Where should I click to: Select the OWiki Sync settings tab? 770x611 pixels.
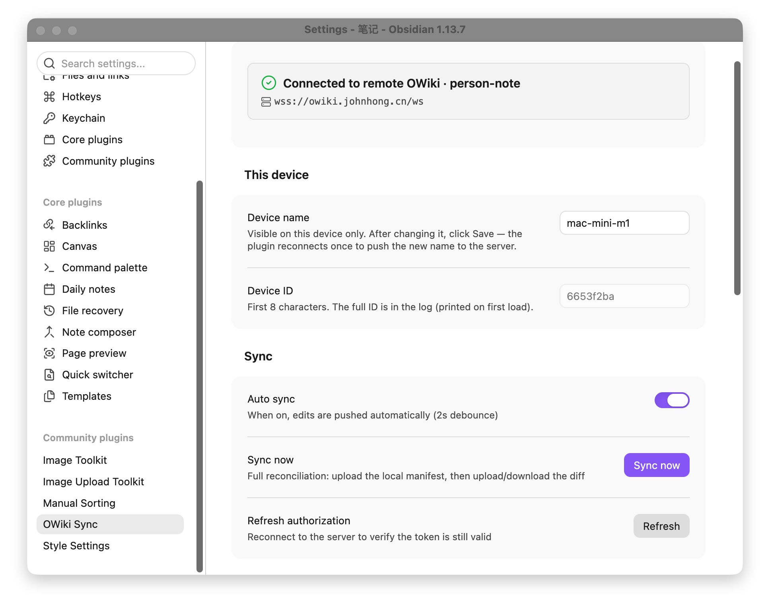tap(110, 524)
